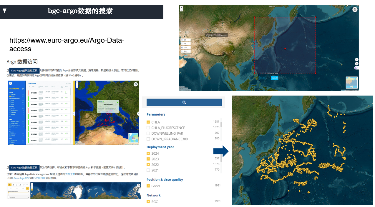This screenshot has height=207, width=375.
Task: Click the VALIDATE button to confirm the area
Action: pos(275,78)
